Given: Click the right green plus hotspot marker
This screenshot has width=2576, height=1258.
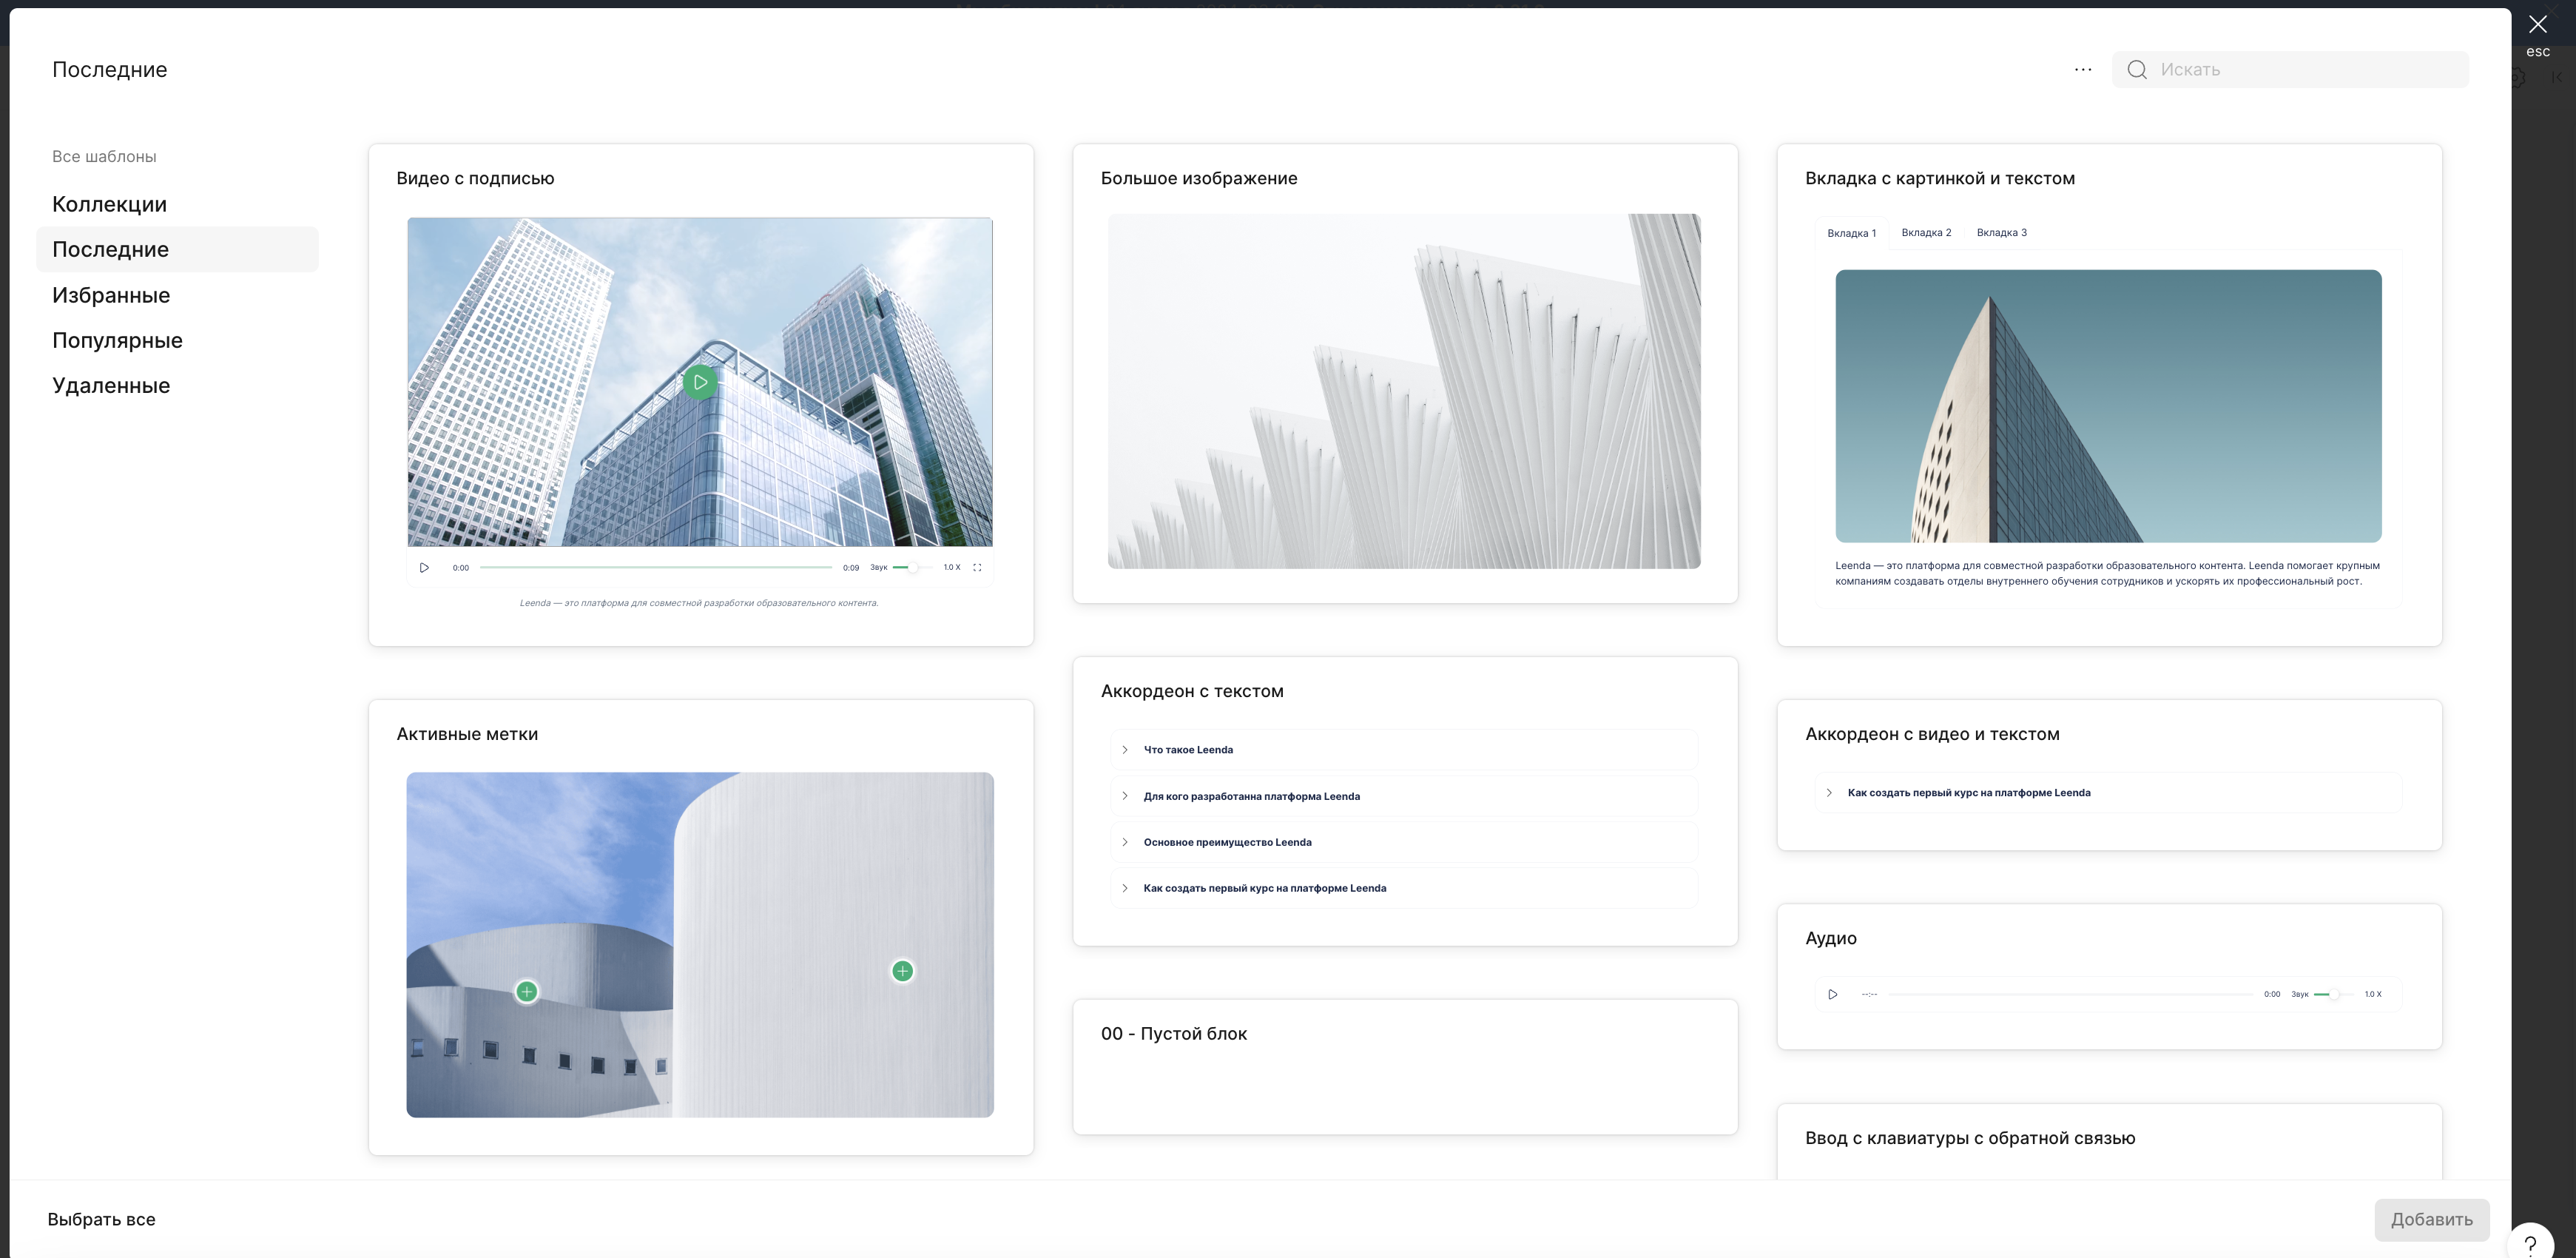Looking at the screenshot, I should point(902,971).
